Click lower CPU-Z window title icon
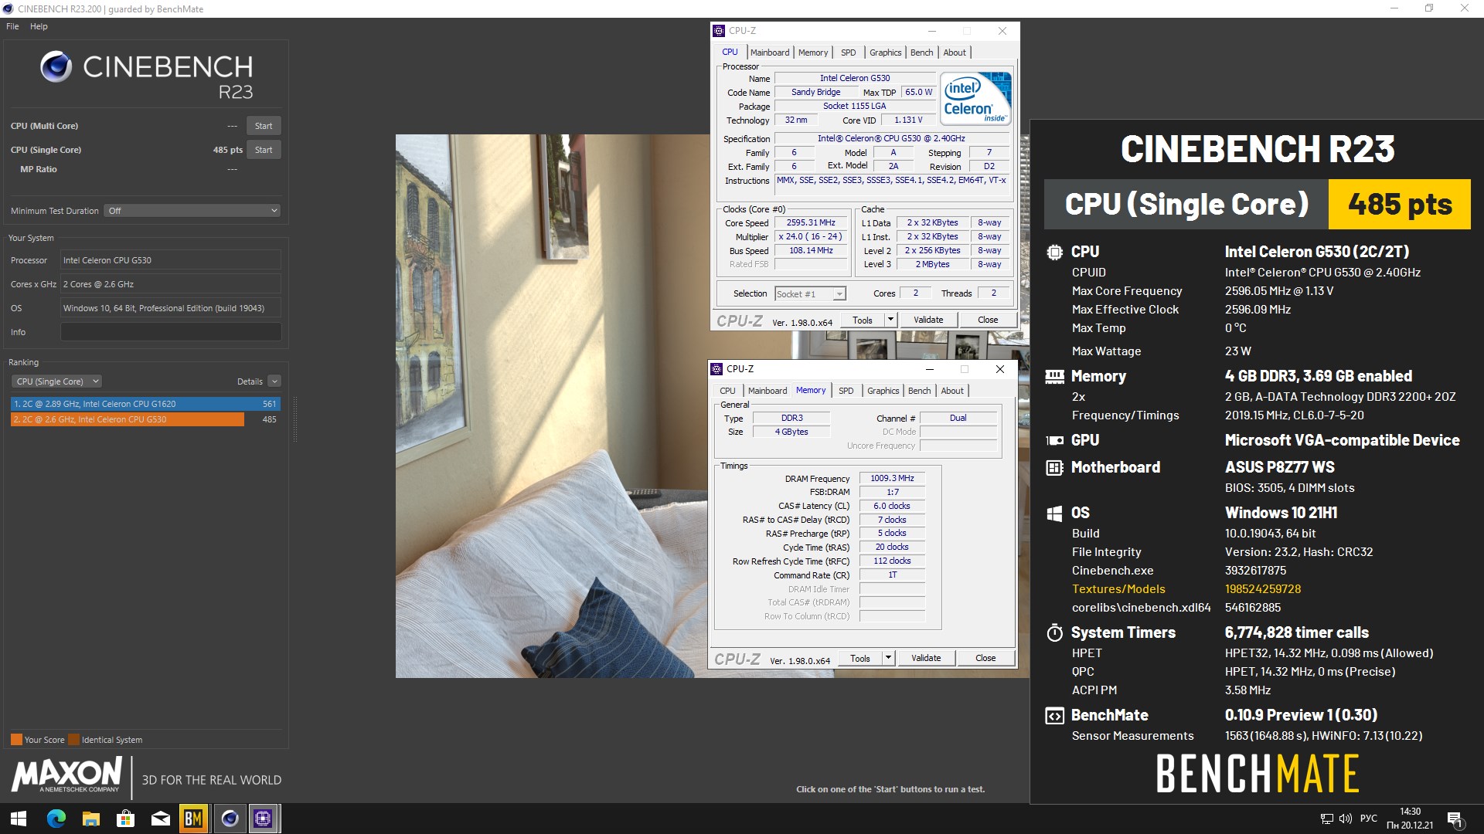This screenshot has height=834, width=1484. coord(716,369)
